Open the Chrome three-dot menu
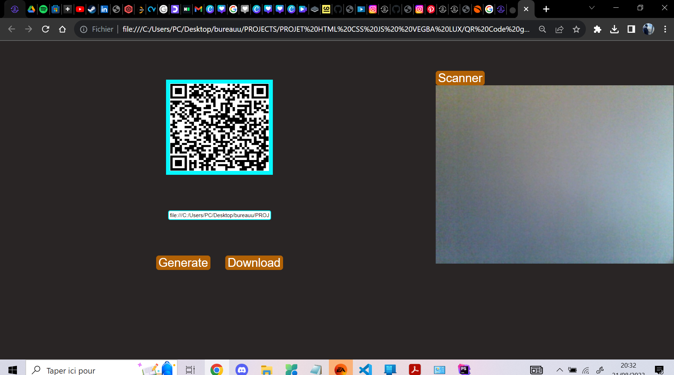This screenshot has height=375, width=674. (666, 29)
